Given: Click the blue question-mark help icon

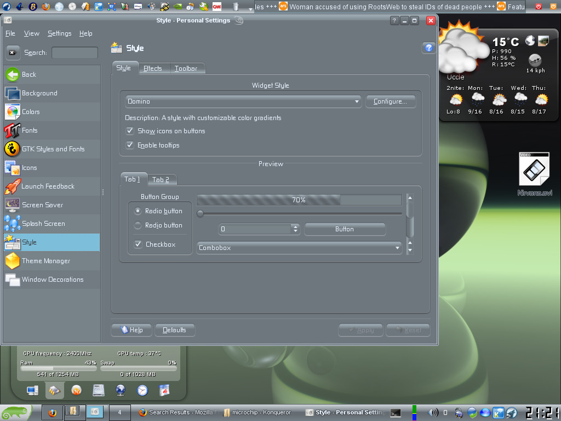Looking at the screenshot, I should [x=428, y=48].
